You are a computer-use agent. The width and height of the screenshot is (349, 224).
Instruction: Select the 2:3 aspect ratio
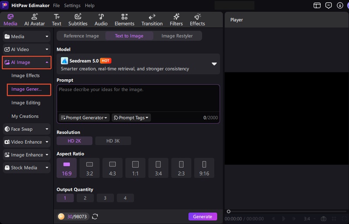tap(181, 168)
